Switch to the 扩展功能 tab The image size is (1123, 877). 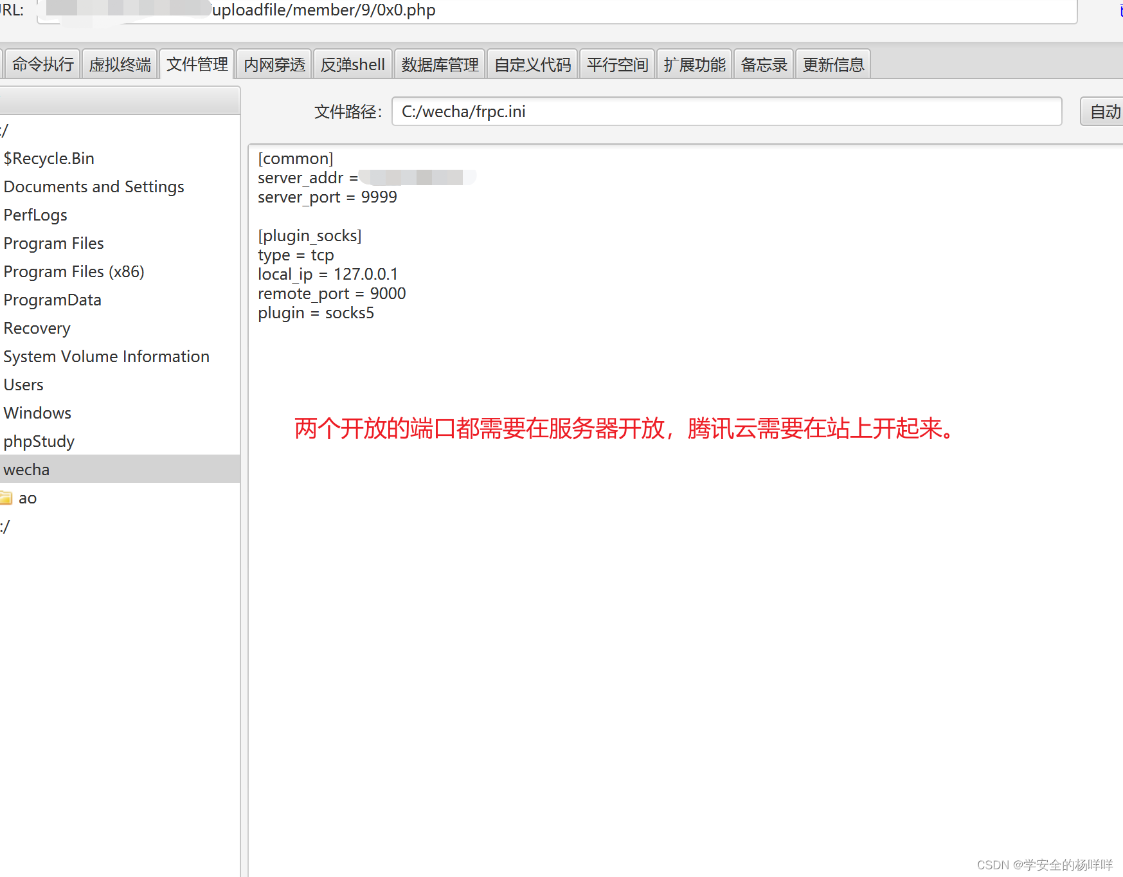click(x=694, y=64)
